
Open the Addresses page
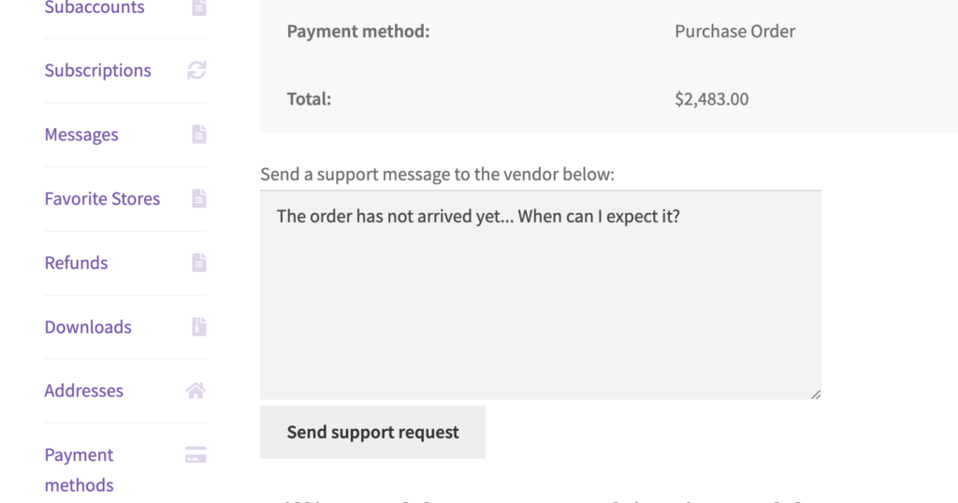tap(83, 391)
